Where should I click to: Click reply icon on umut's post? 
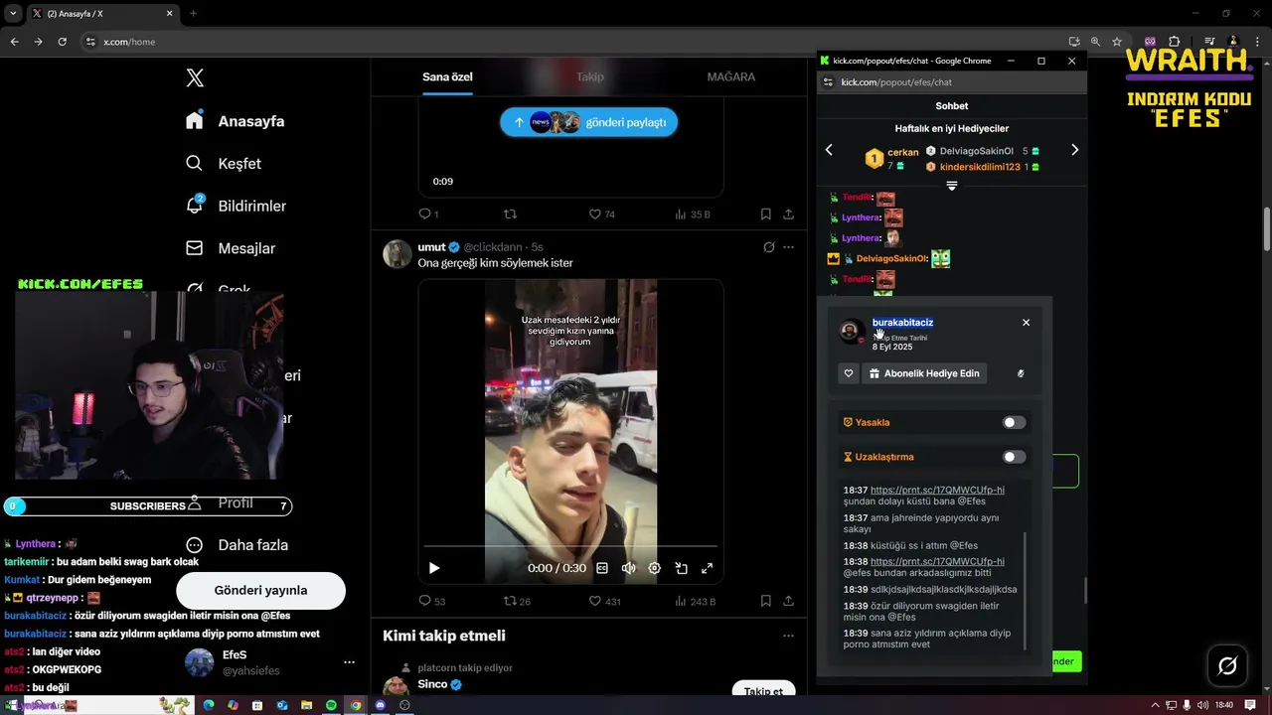pyautogui.click(x=424, y=601)
